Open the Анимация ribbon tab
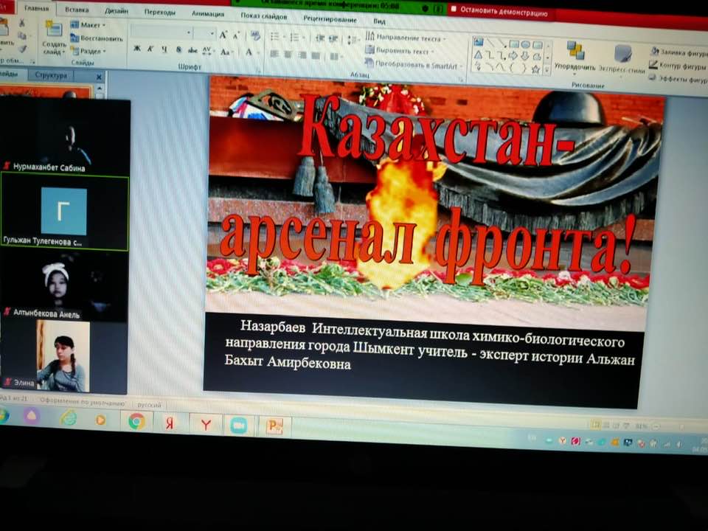Viewport: 708px width, 531px height. 208,13
